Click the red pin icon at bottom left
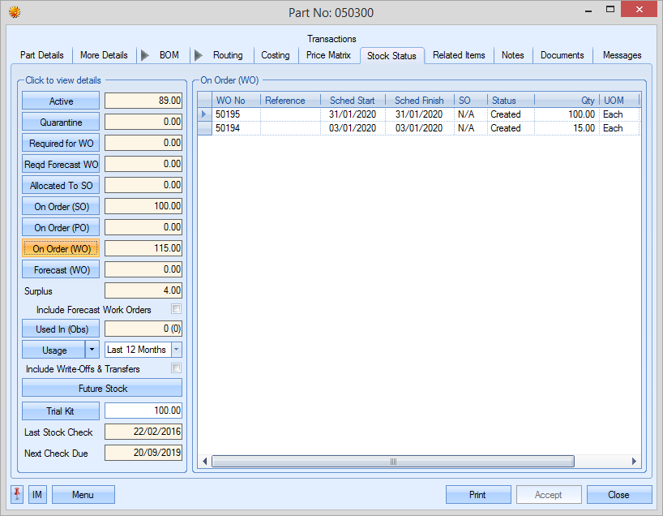Viewport: 663px width, 516px height. 18,494
